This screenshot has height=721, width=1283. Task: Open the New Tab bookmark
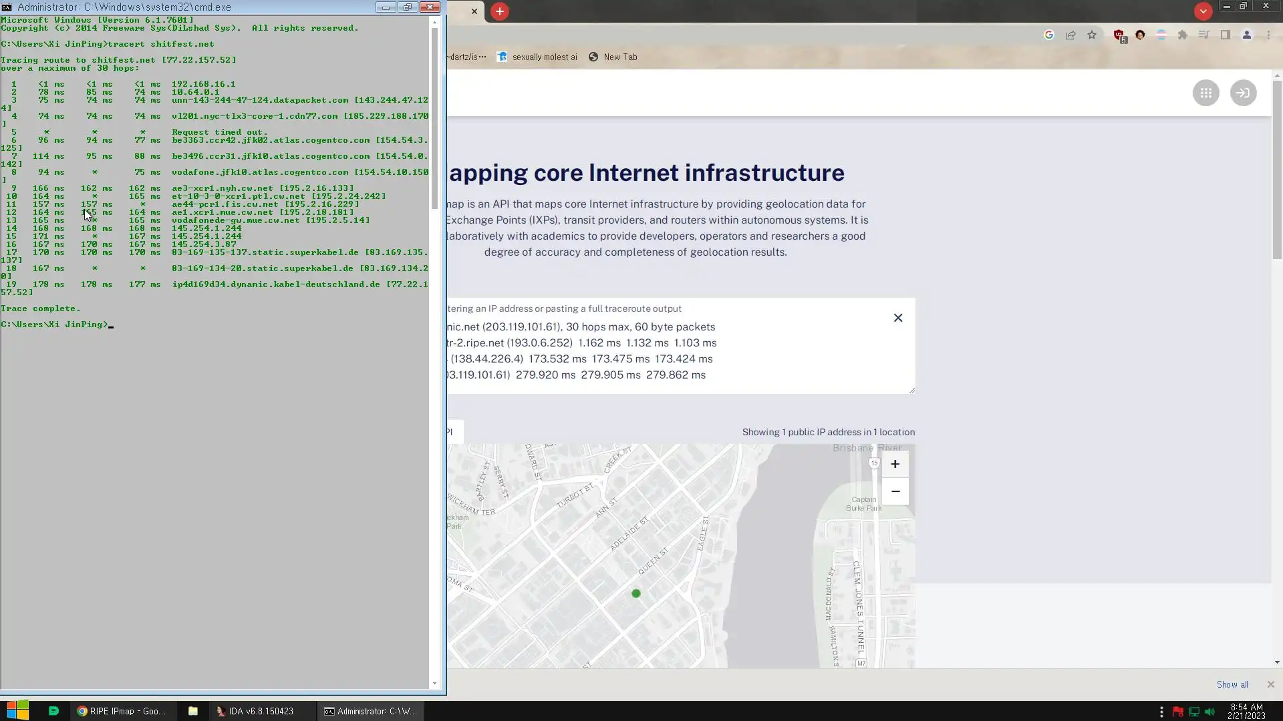pos(613,57)
